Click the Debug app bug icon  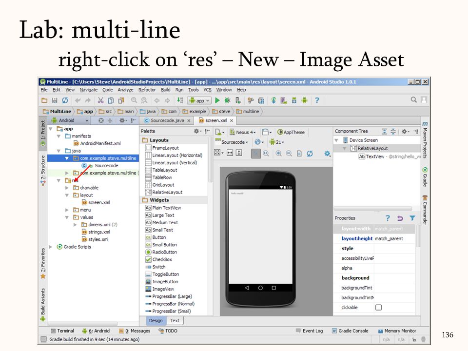[x=228, y=100]
